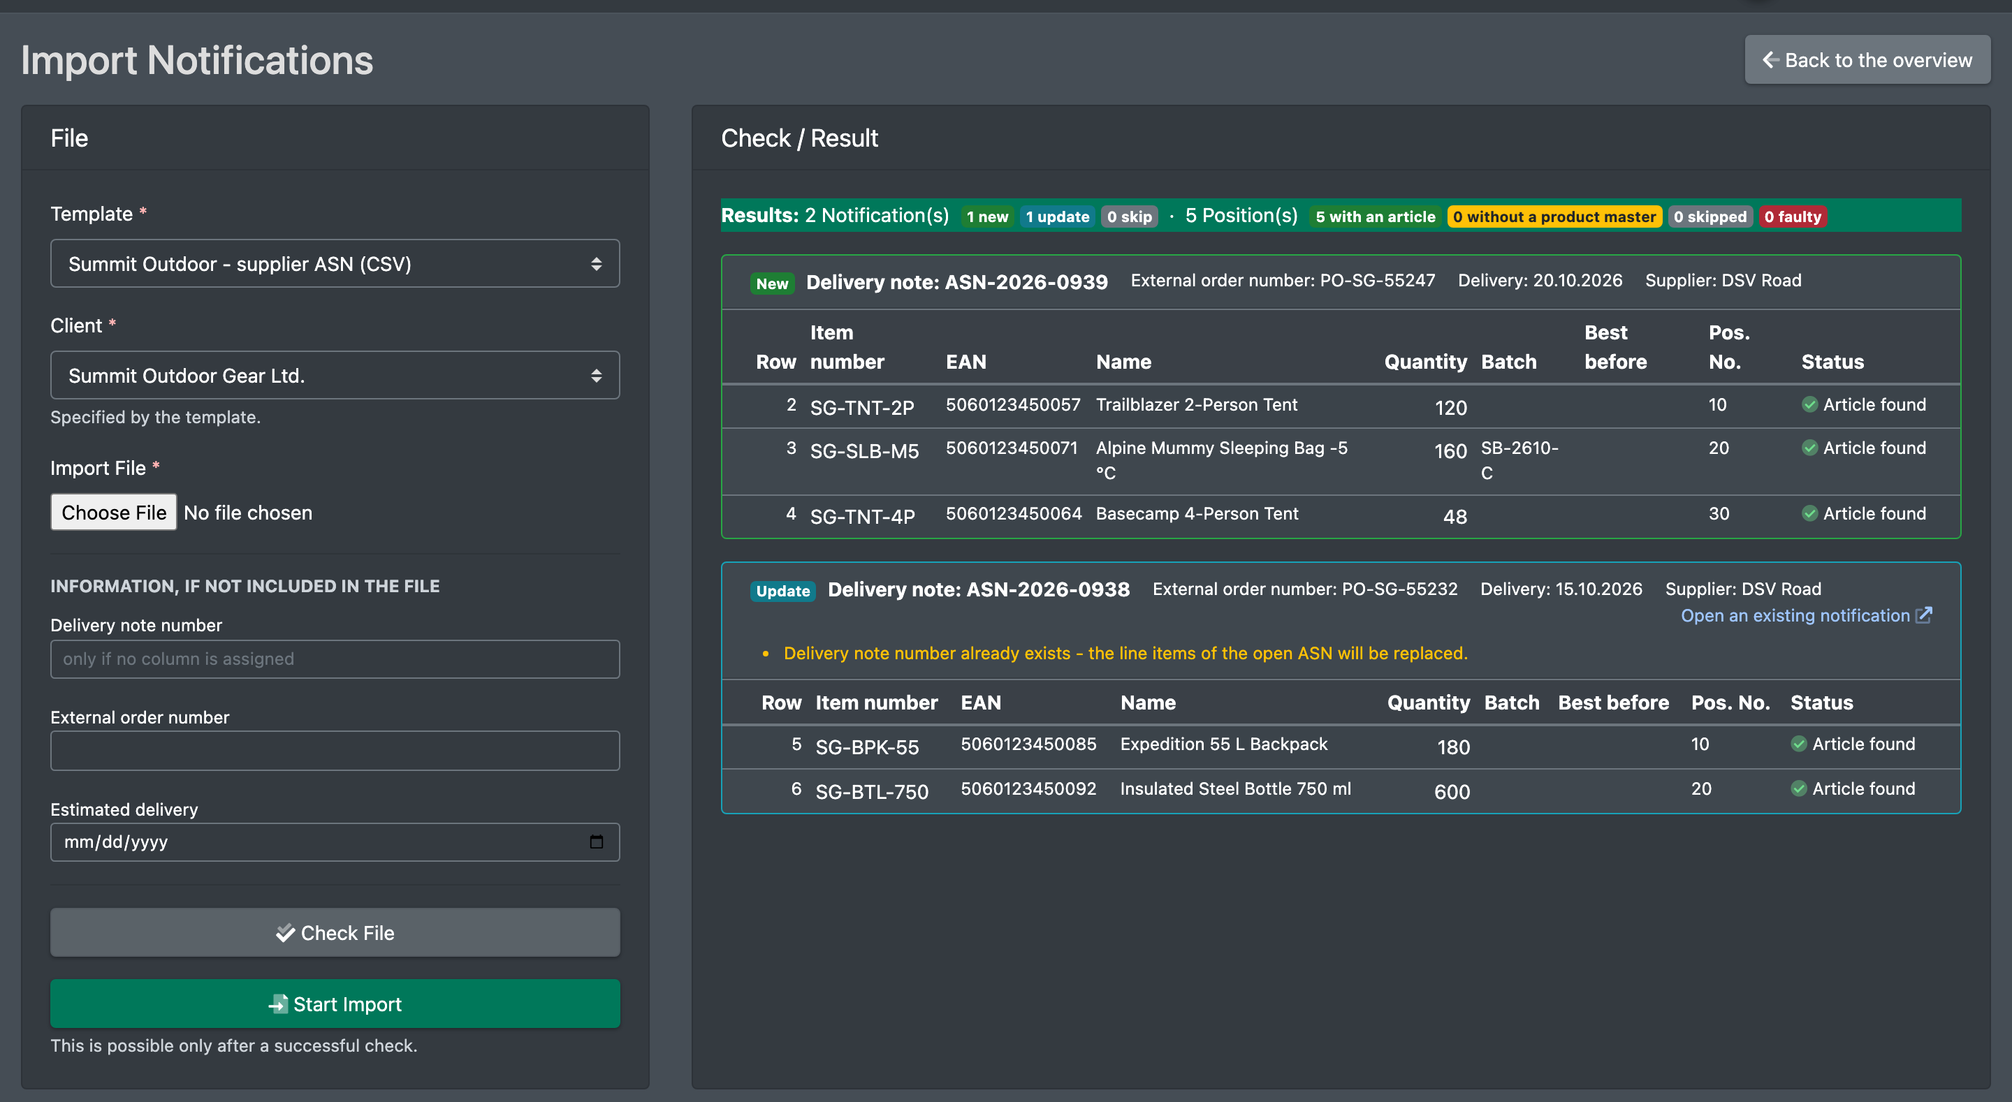Click the yellow 'Delivery note number already exists' warning
Screen dimensions: 2012x1102
(1125, 653)
